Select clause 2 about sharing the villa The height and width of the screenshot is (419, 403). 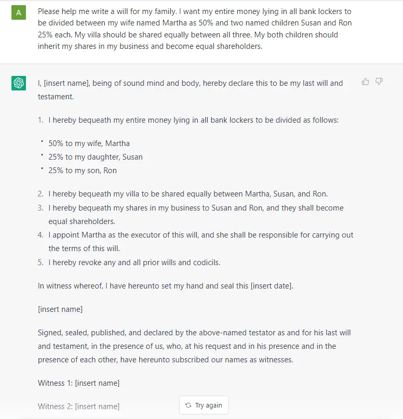click(x=188, y=194)
